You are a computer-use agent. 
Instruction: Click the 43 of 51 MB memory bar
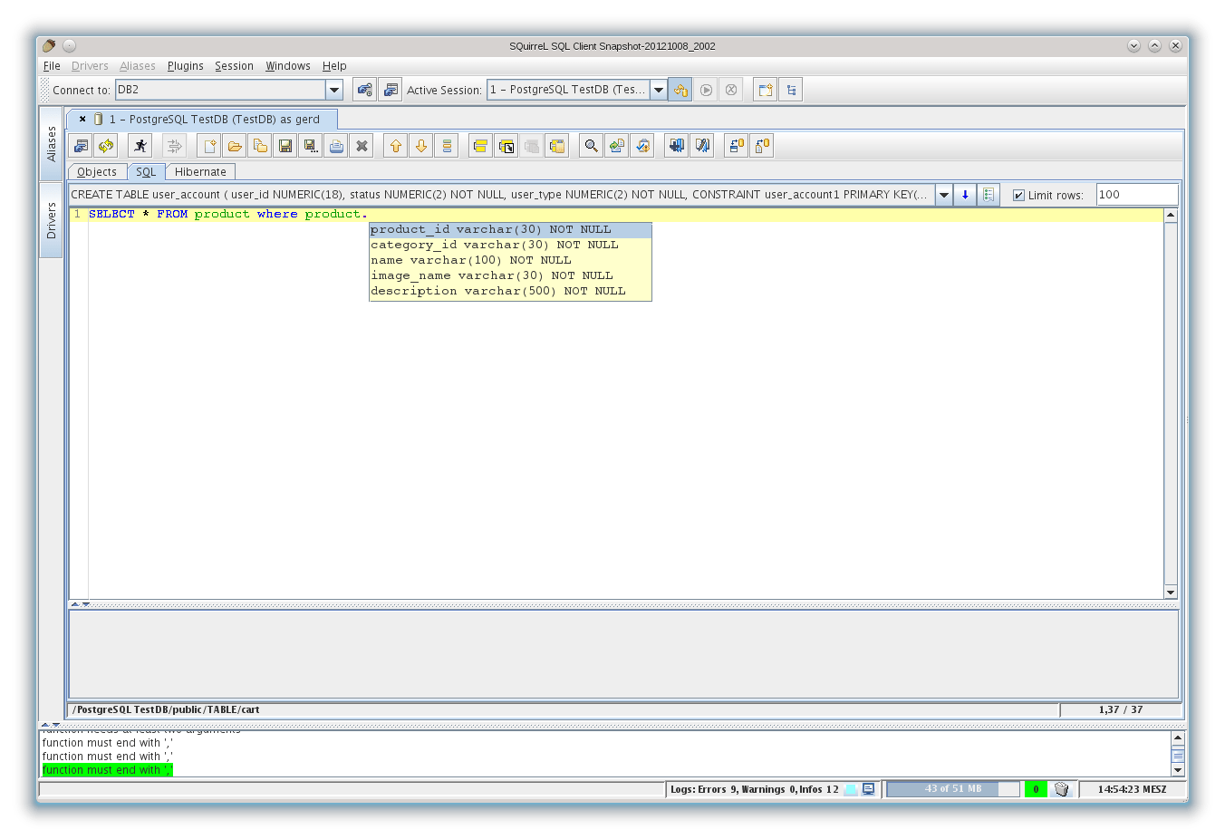[x=954, y=788]
